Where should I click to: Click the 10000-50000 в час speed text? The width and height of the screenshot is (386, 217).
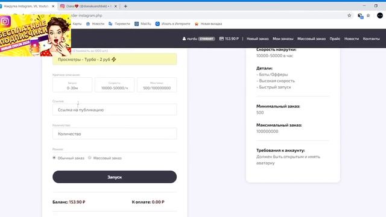pos(275,55)
